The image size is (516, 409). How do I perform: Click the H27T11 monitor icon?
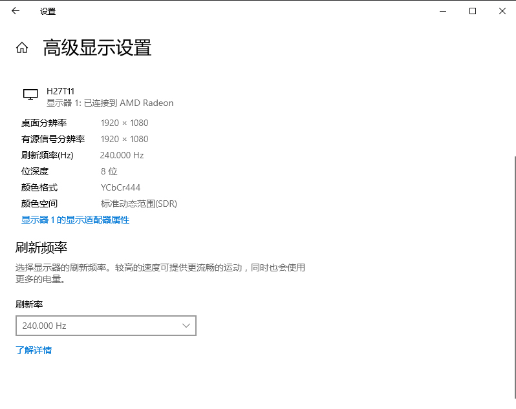30,94
